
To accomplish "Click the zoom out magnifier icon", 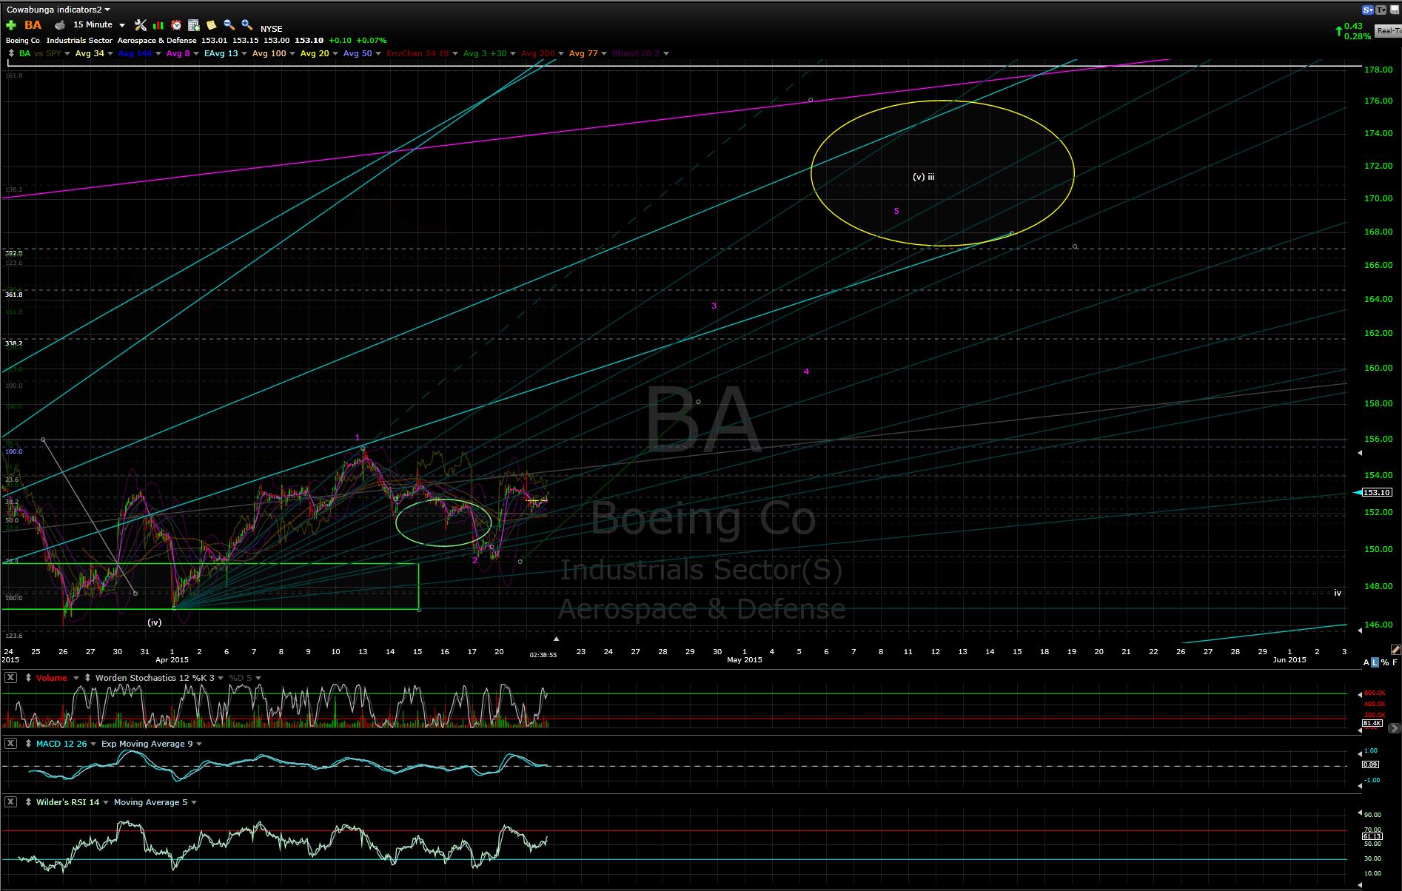I will (x=229, y=25).
